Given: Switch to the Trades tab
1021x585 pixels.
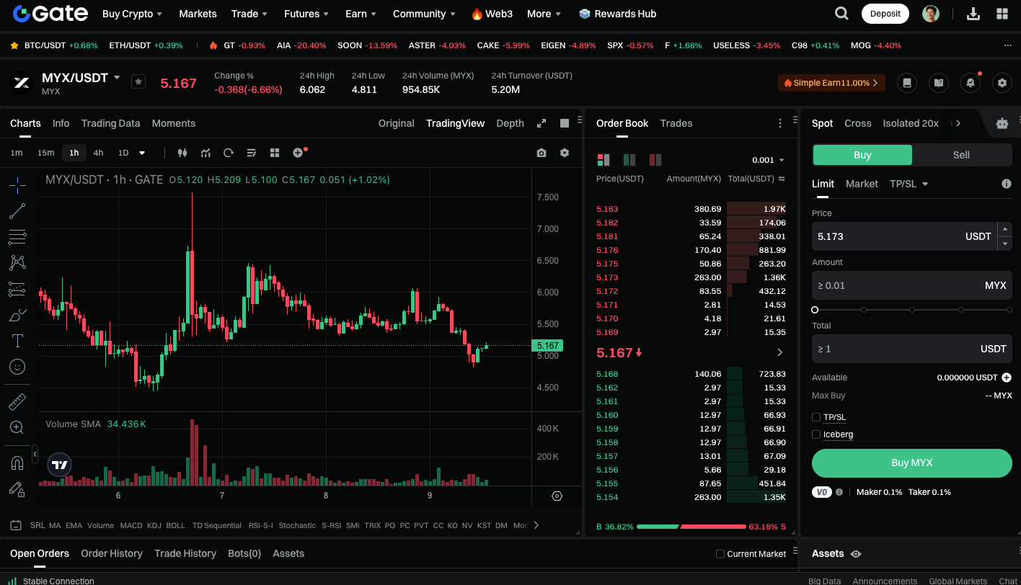Looking at the screenshot, I should pos(676,123).
